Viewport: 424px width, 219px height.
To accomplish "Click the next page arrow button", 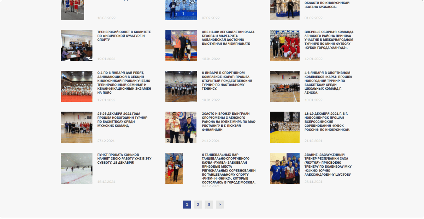I will [x=220, y=205].
